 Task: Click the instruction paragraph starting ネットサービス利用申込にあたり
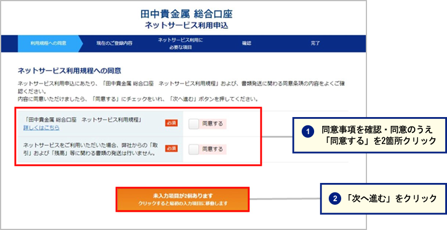181,88
